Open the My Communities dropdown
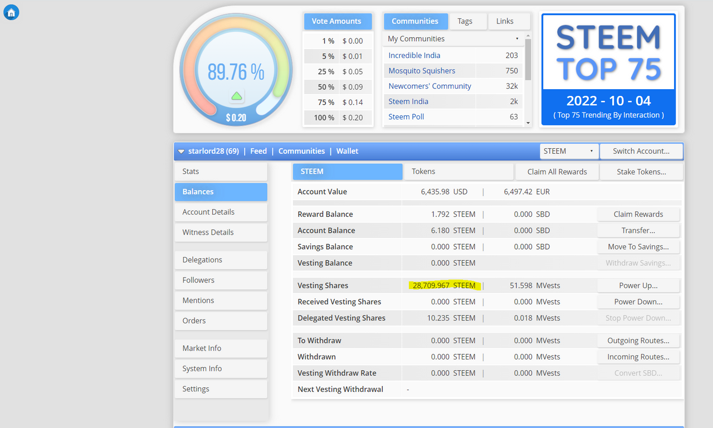713x428 pixels. pos(453,38)
